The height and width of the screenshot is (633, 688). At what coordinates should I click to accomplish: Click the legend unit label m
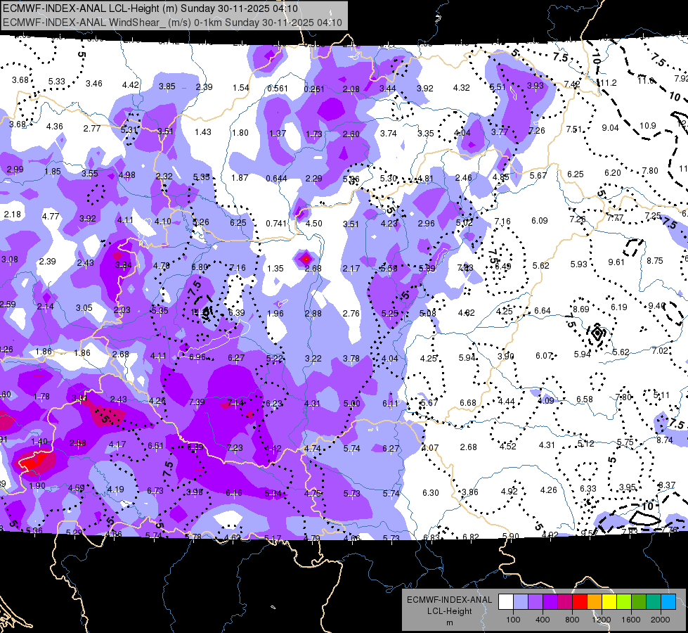[449, 623]
